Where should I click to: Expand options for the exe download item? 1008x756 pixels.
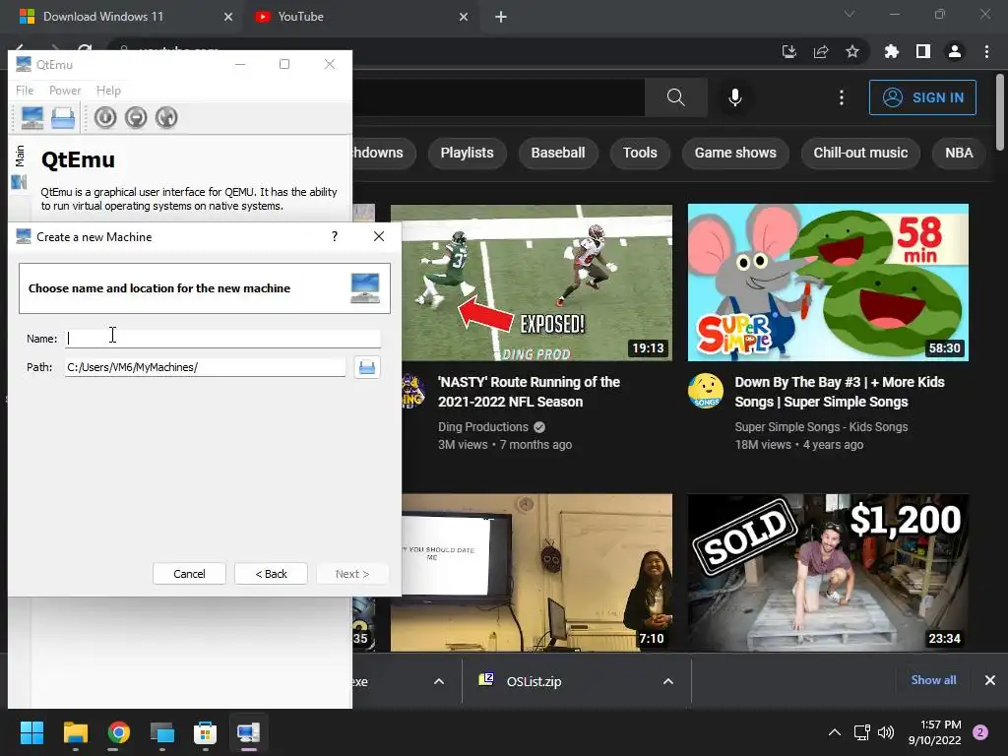coord(438,681)
